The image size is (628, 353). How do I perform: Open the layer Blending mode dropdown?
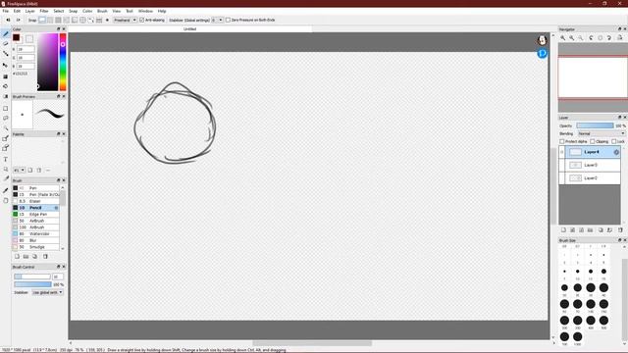pyautogui.click(x=601, y=133)
